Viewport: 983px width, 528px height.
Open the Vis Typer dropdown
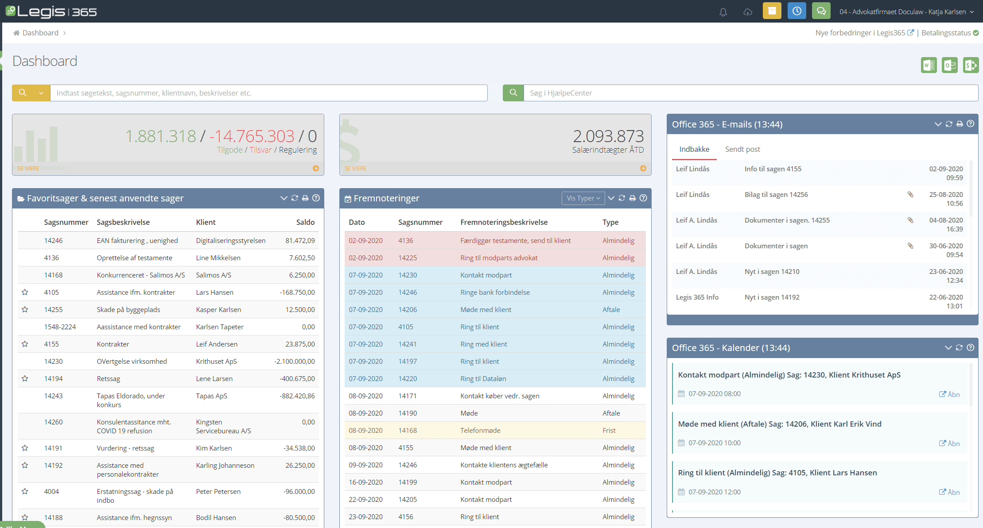click(x=583, y=198)
